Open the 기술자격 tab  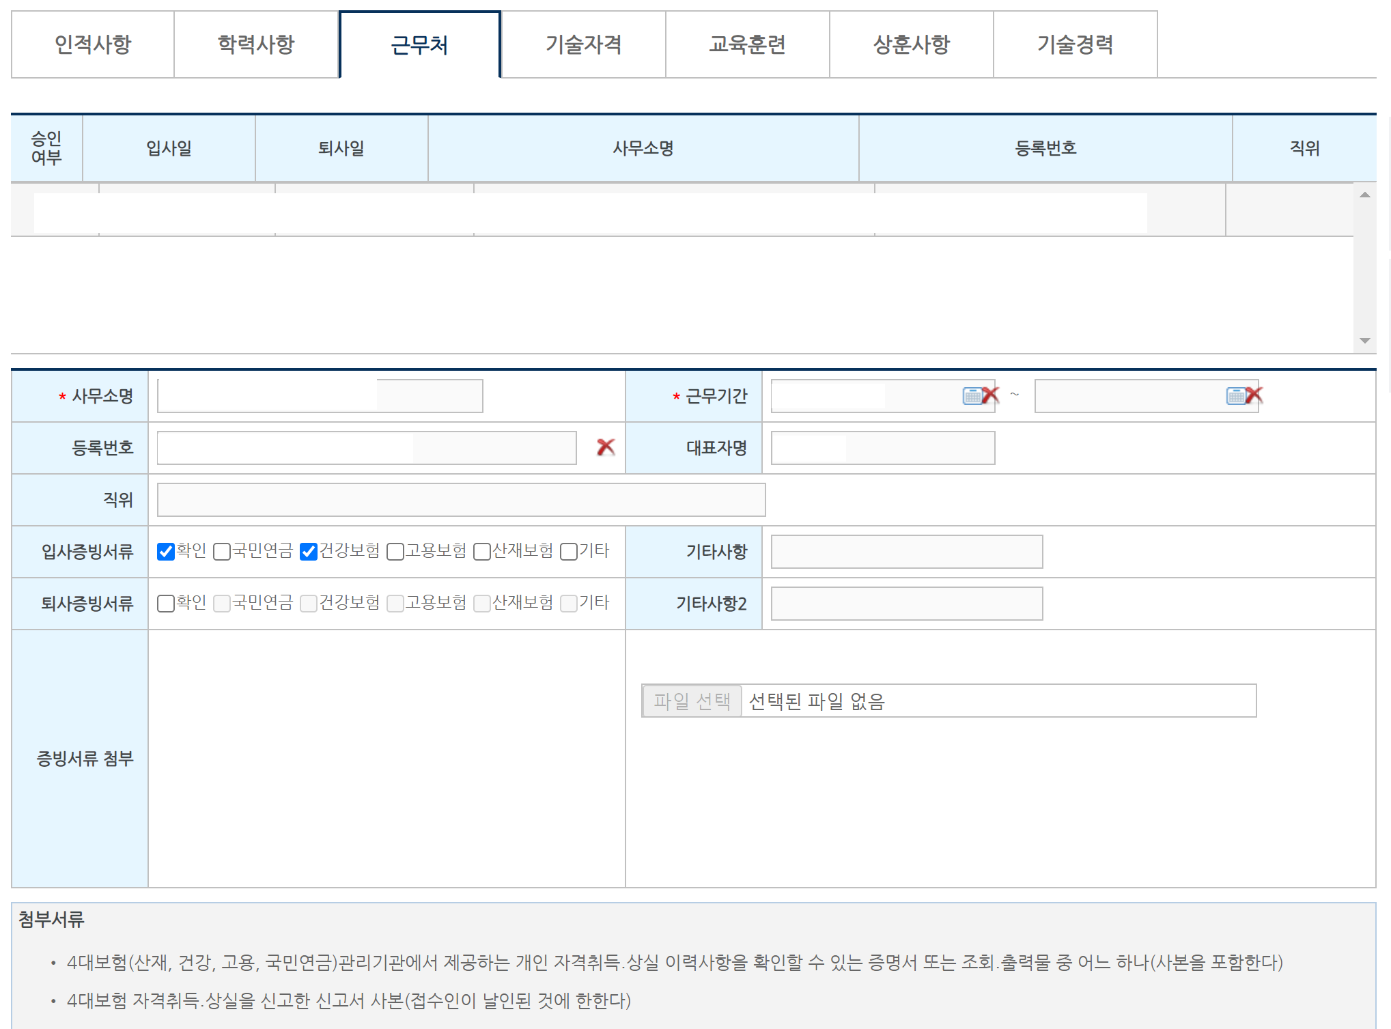(x=583, y=45)
